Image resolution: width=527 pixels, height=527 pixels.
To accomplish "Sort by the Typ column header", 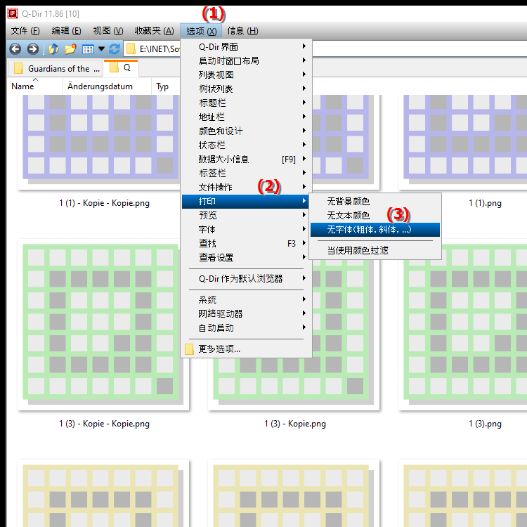I will [165, 86].
